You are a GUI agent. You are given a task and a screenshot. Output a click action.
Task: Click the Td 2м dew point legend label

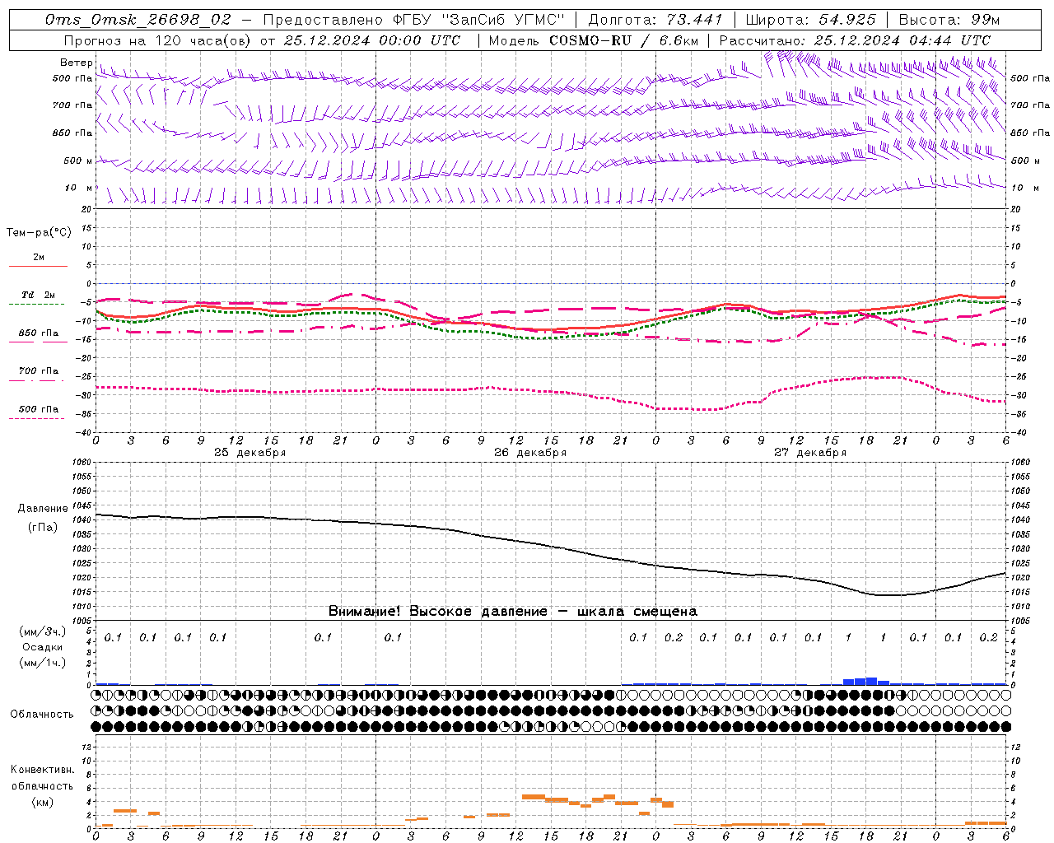[x=39, y=295]
